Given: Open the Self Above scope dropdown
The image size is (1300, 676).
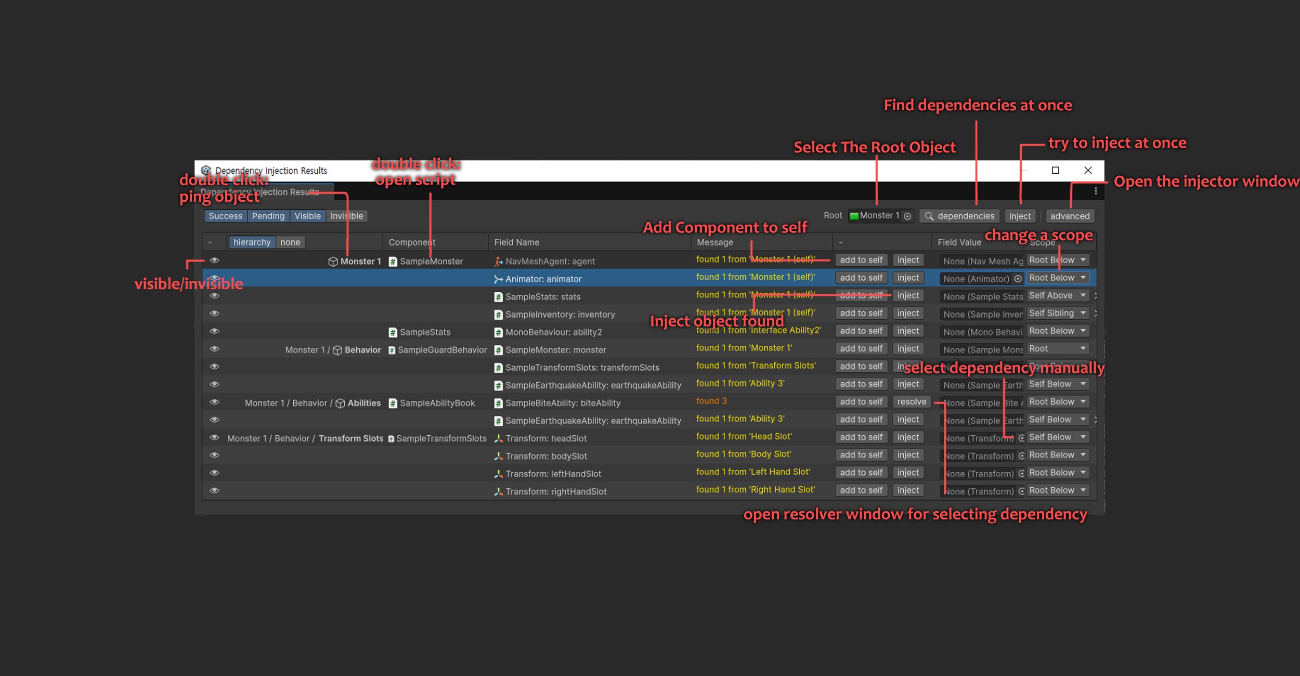Looking at the screenshot, I should [1057, 296].
